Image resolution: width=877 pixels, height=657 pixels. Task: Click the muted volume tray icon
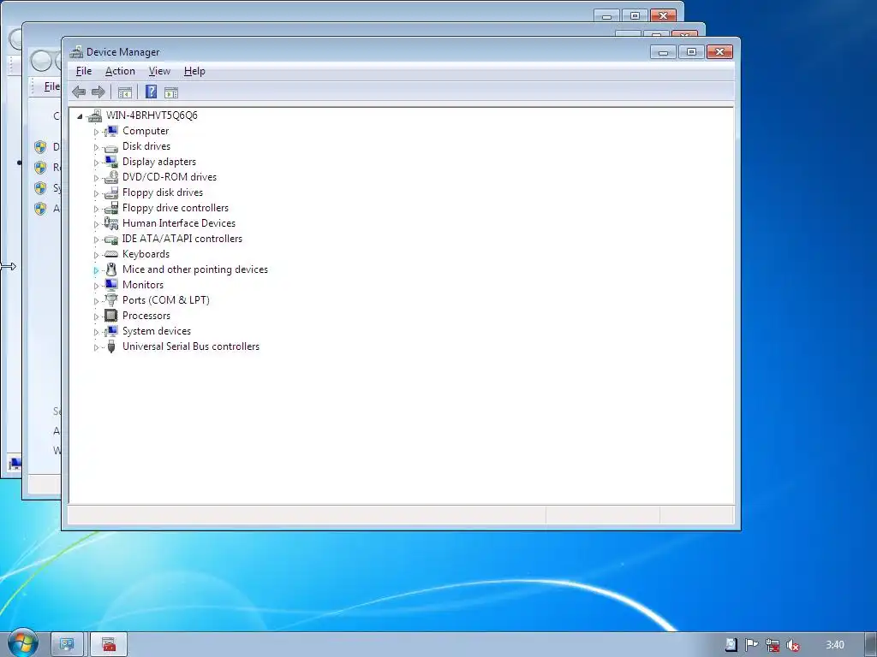pyautogui.click(x=793, y=645)
